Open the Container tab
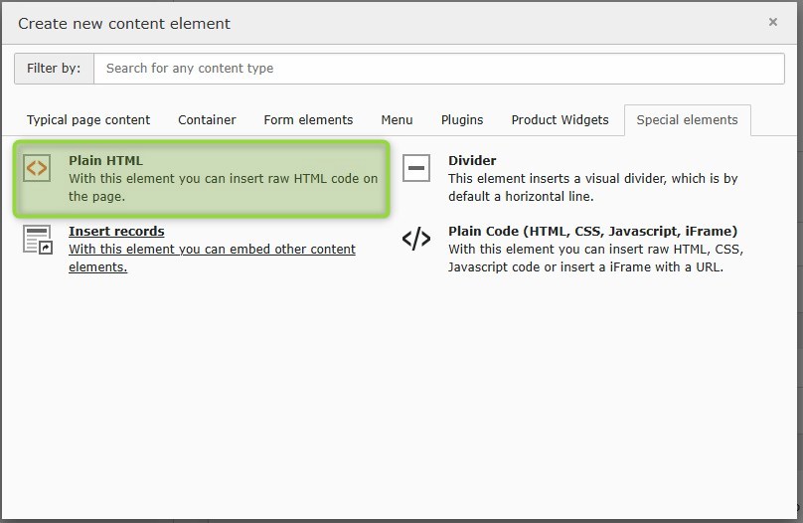 (207, 120)
